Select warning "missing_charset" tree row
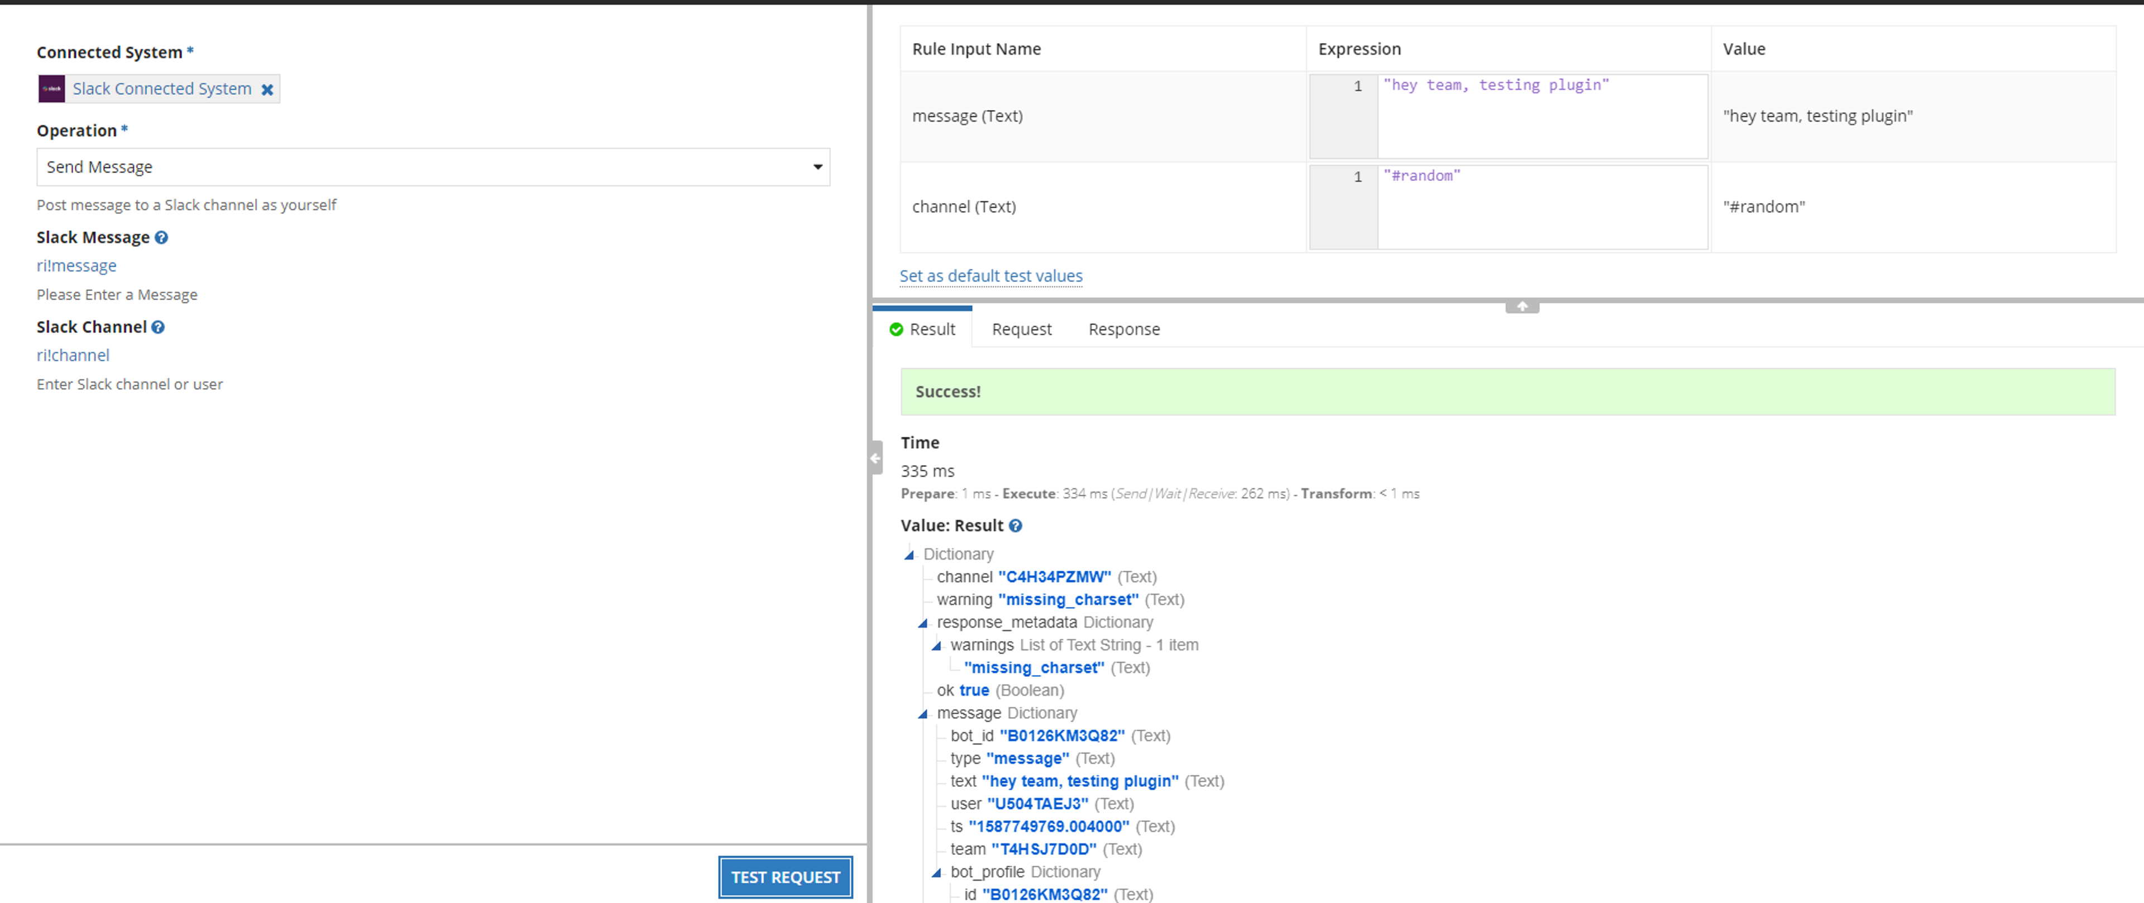Viewport: 2144px width, 903px height. pyautogui.click(x=1060, y=599)
